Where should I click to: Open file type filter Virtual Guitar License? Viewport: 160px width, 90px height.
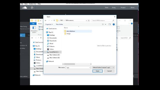(x=103, y=67)
